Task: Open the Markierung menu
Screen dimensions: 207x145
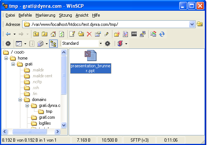Action: click(45, 15)
